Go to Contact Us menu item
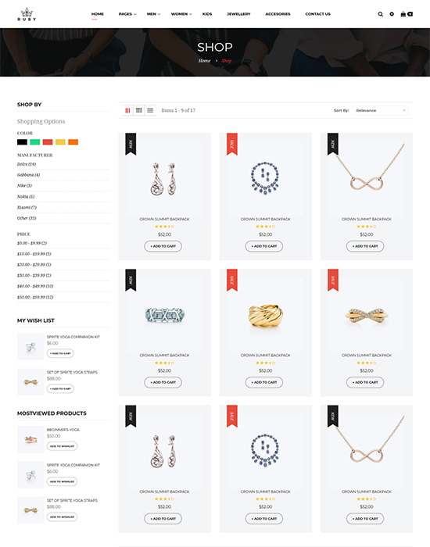Image resolution: width=430 pixels, height=547 pixels. 317,14
